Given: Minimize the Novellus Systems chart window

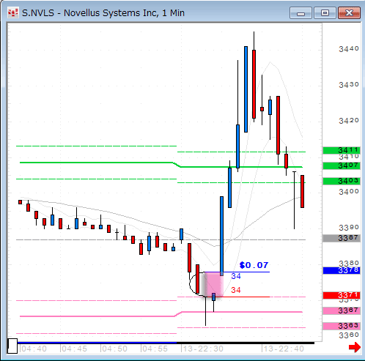Looking at the screenshot, I should coord(301,13).
